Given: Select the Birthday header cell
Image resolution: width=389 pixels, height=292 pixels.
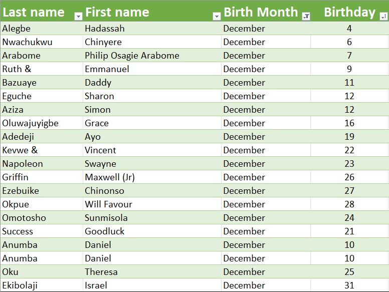Looking at the screenshot, I should [x=349, y=12].
